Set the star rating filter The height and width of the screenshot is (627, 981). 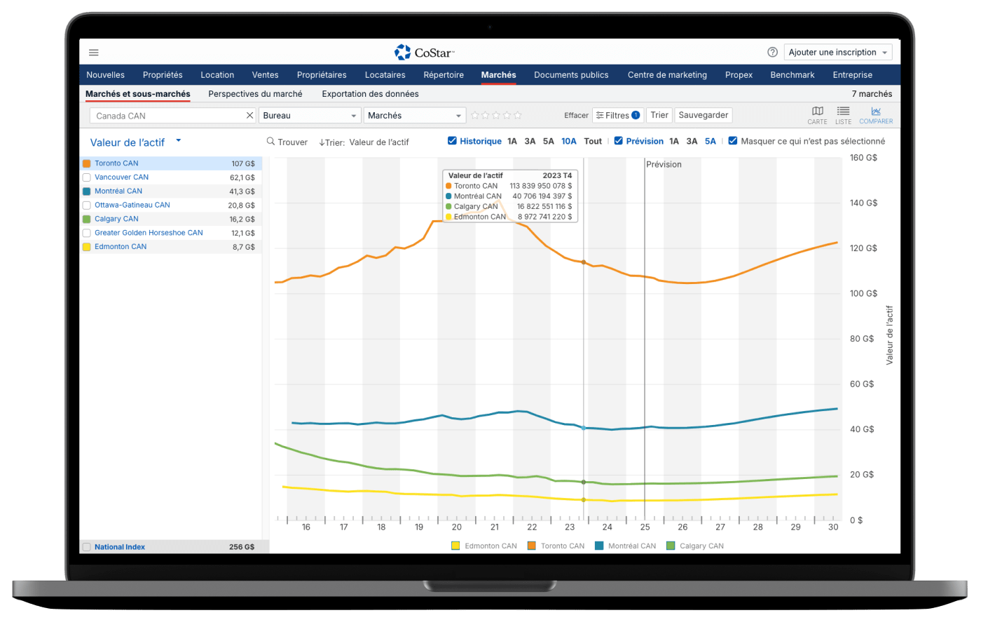[x=496, y=116]
